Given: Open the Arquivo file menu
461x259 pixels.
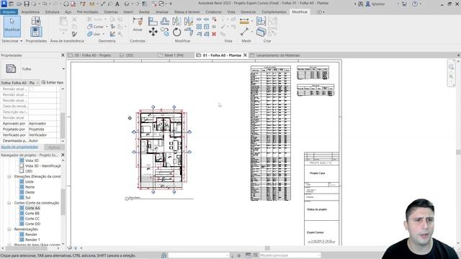Looking at the screenshot, I should click(x=9, y=12).
